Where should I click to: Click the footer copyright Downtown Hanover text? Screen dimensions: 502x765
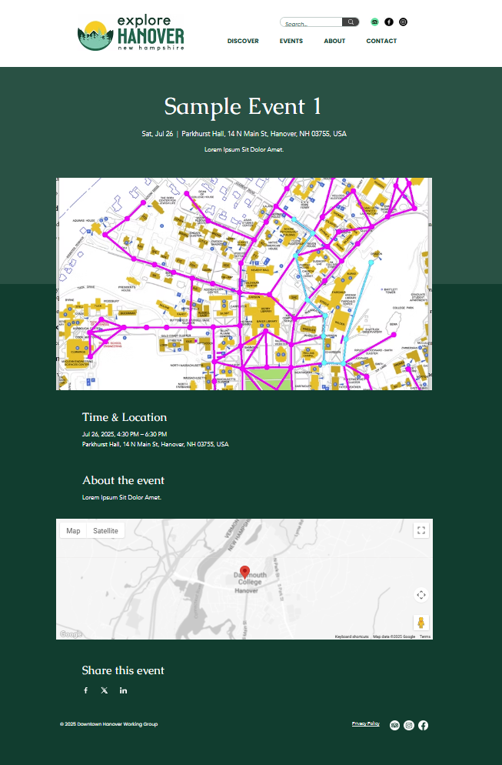108,724
